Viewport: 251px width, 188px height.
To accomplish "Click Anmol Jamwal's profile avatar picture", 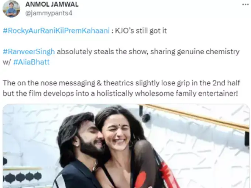I will click(11, 8).
